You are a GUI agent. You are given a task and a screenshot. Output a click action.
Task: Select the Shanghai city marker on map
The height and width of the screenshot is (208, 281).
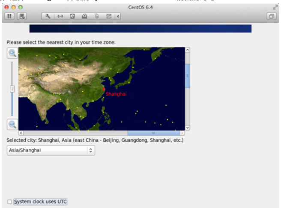click(x=103, y=89)
